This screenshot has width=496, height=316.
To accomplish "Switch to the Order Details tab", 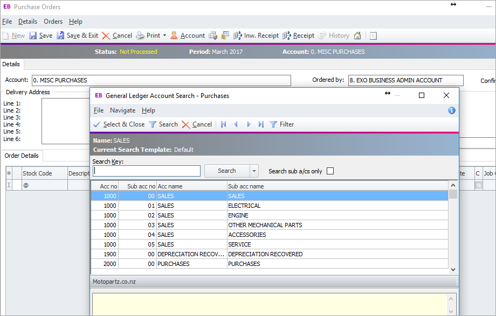I will (x=22, y=156).
